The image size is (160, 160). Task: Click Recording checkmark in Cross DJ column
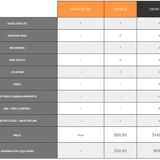120,48
